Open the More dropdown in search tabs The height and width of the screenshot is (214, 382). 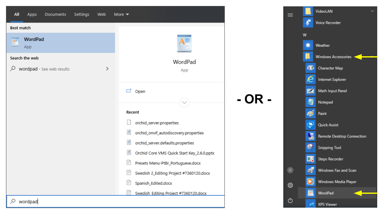(121, 14)
